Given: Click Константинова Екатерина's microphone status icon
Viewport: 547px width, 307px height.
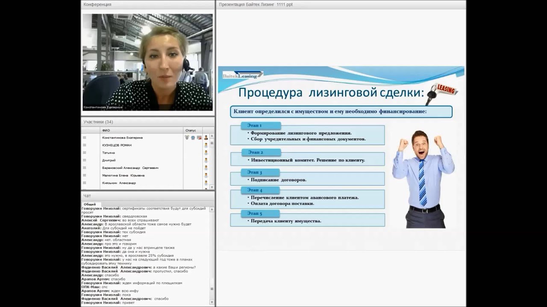Looking at the screenshot, I should click(187, 138).
